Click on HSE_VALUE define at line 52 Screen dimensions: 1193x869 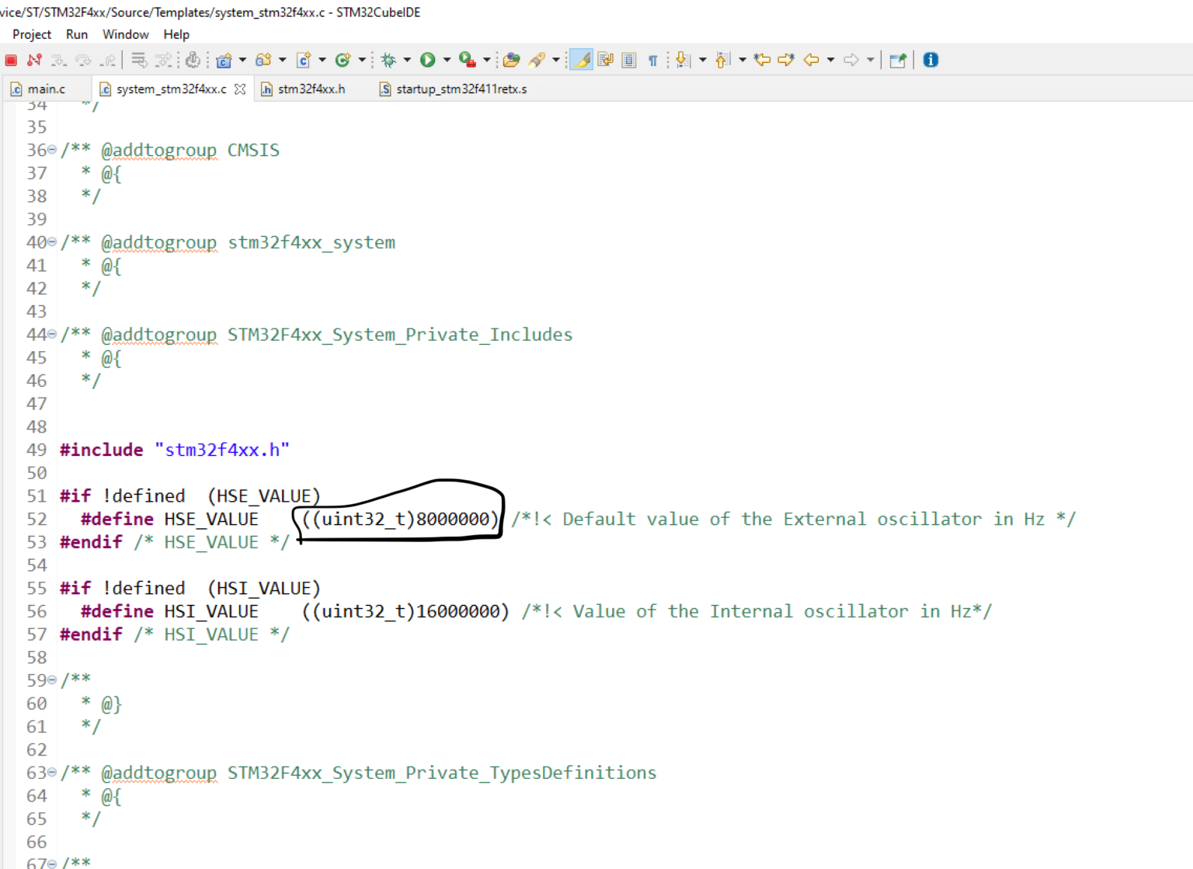(x=210, y=519)
